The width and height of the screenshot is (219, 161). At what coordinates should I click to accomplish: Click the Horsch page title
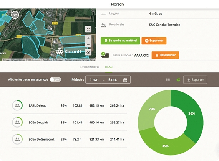[x=117, y=4]
